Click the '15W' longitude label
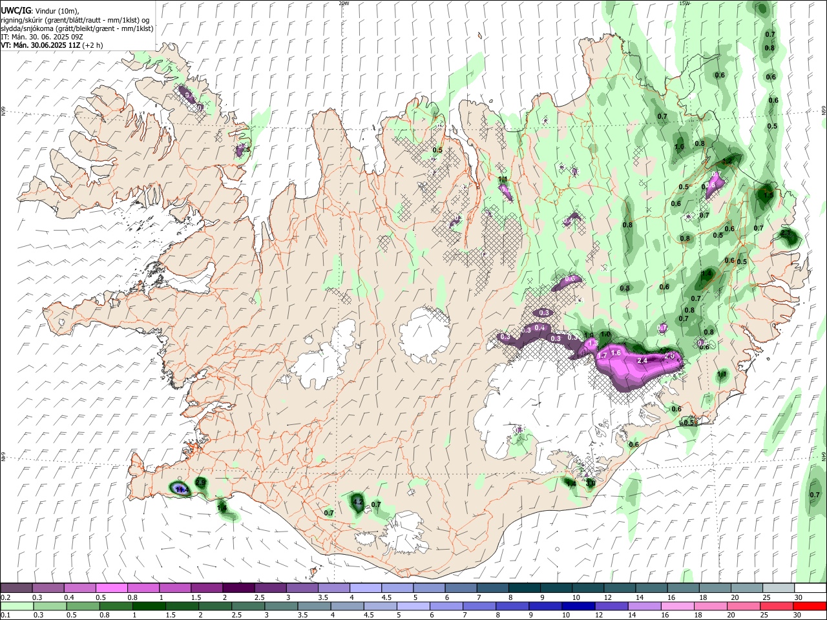 (684, 3)
